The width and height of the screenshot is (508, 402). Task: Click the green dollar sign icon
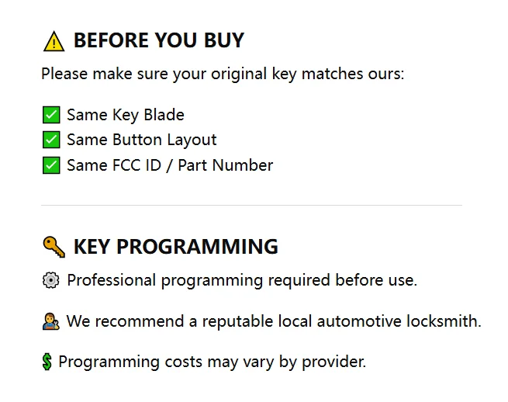[x=47, y=362]
